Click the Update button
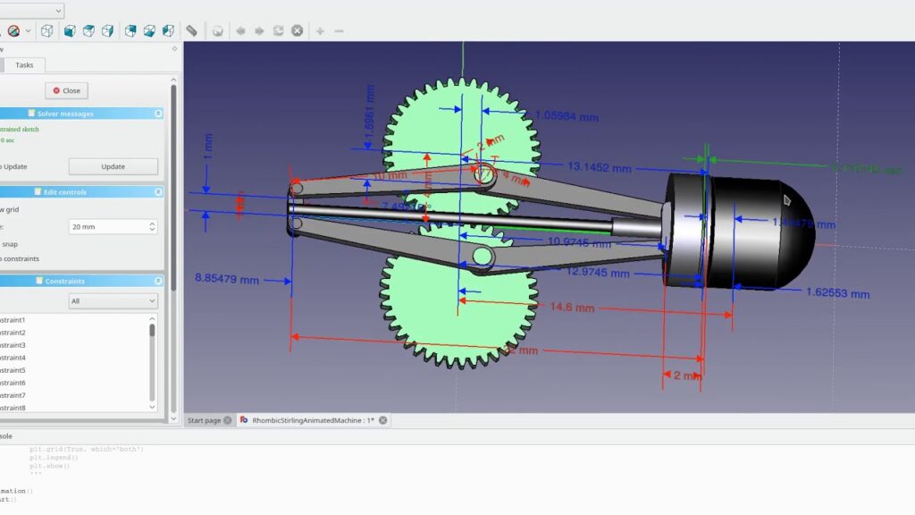The height and width of the screenshot is (515, 915). coord(113,166)
